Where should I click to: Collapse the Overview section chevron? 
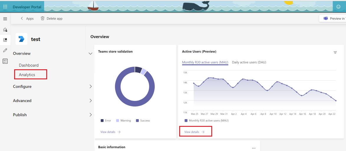tap(90, 53)
